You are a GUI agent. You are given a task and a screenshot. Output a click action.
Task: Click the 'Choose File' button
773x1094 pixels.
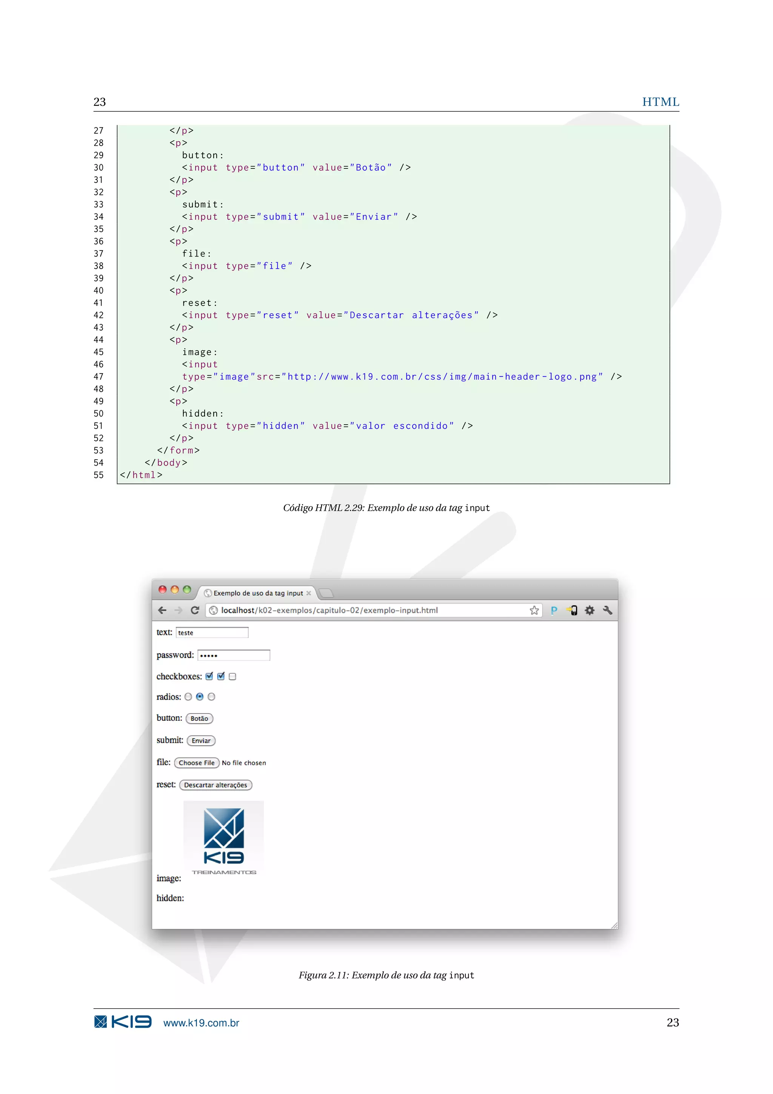pyautogui.click(x=197, y=763)
